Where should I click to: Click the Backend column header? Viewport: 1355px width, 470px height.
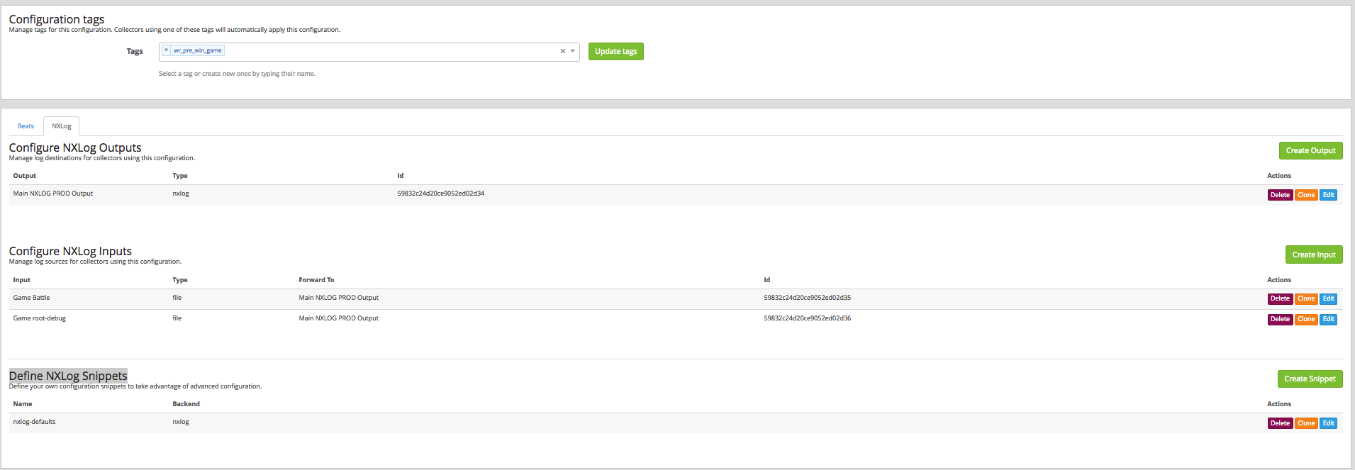pos(186,404)
